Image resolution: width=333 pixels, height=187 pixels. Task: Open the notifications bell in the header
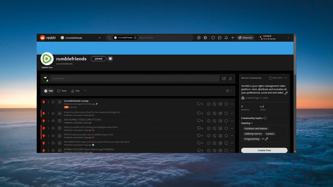pos(226,38)
